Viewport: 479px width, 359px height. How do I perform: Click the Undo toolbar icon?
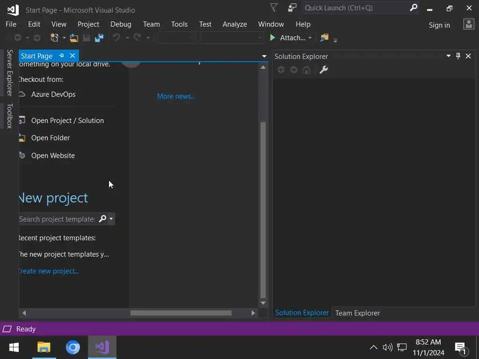click(116, 37)
